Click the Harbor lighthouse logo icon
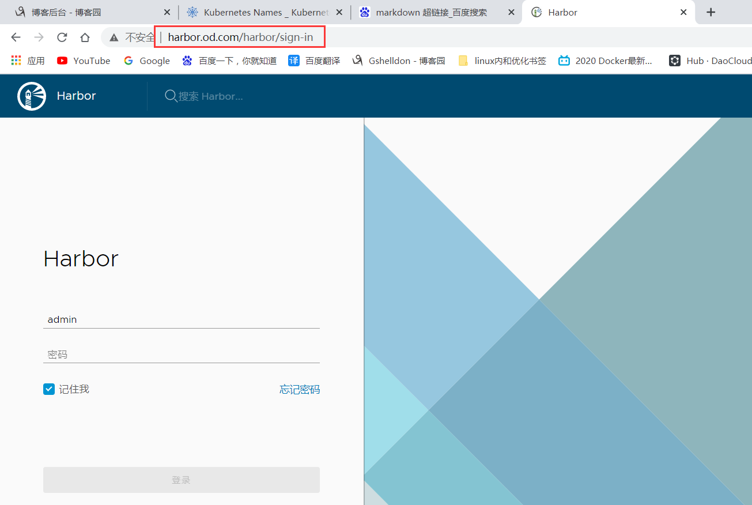The height and width of the screenshot is (505, 752). [32, 96]
